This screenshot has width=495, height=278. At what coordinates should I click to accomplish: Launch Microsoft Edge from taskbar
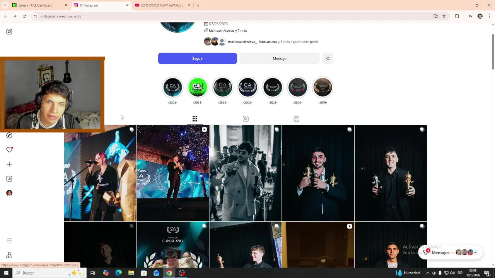(x=118, y=273)
